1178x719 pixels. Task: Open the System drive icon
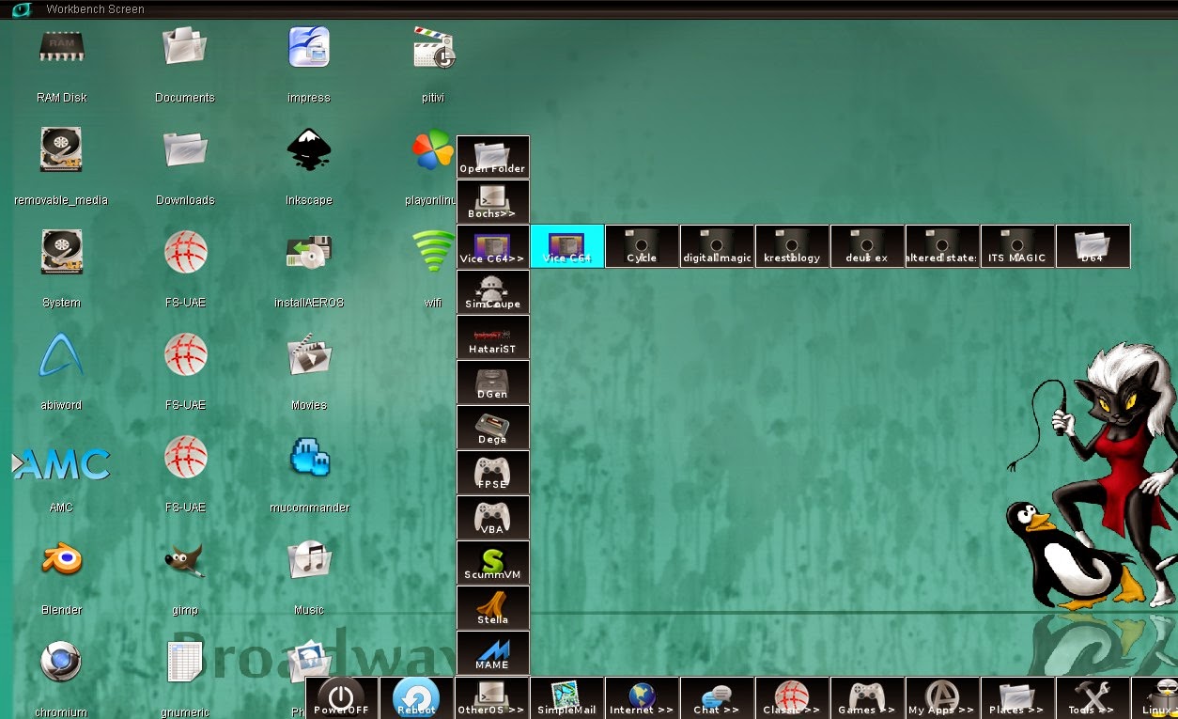click(61, 252)
